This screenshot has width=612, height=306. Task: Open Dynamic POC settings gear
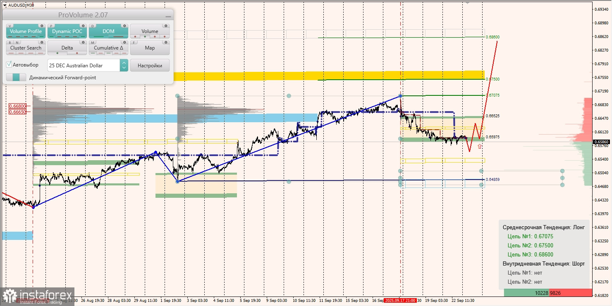tap(83, 26)
